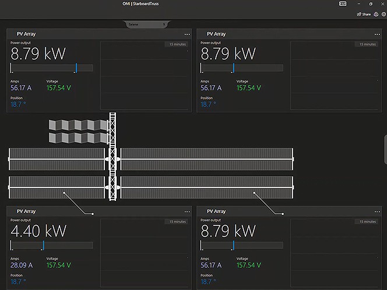Open the bottom-right PV Array ellipsis menu
Image resolution: width=387 pixels, height=290 pixels.
coord(377,211)
